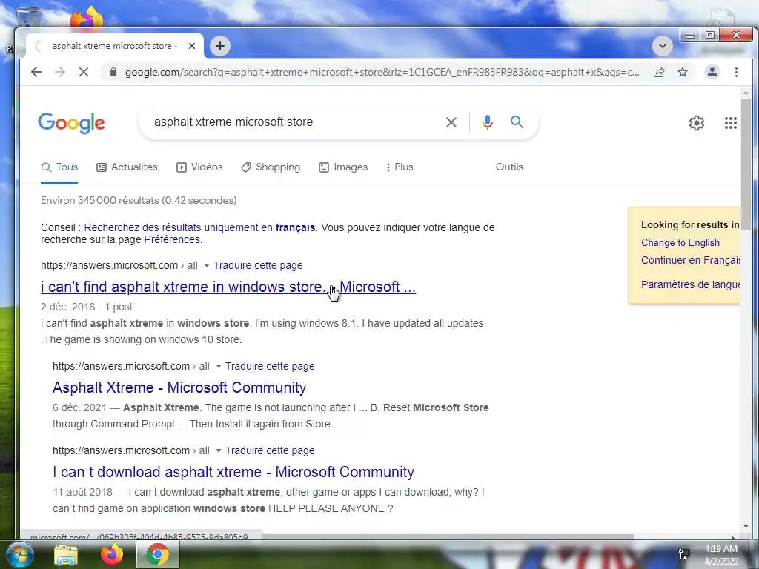Image resolution: width=759 pixels, height=569 pixels.
Task: Switch to Actualités tab
Action: click(x=127, y=167)
